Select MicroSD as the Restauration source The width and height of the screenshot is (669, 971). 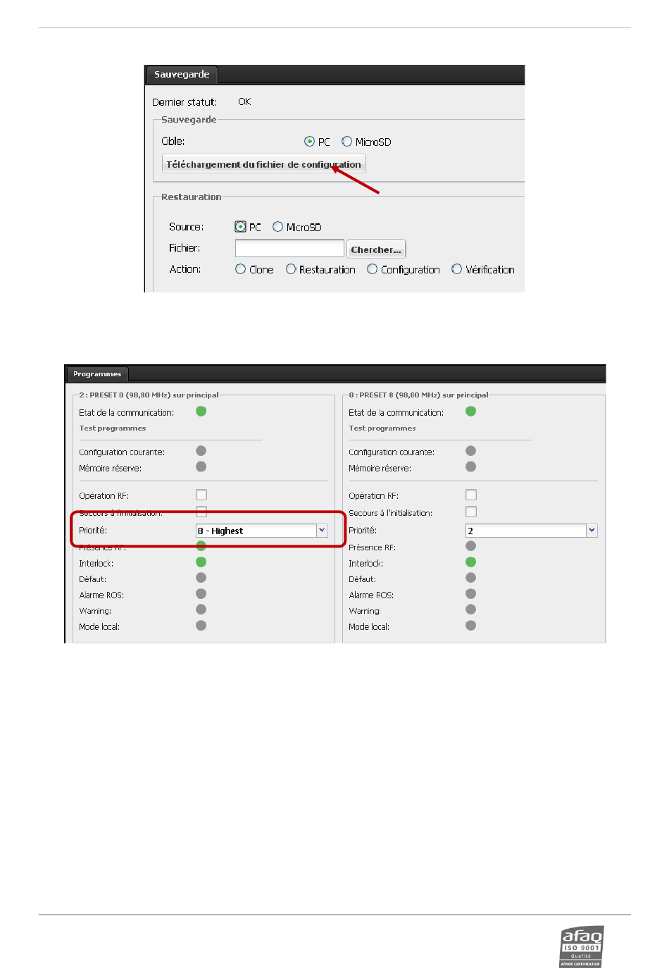277,227
